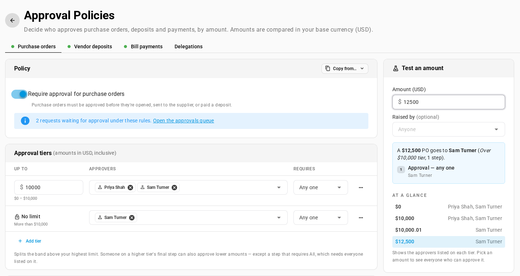Expand approvers dropdown for the 10000 tier

[279, 187]
